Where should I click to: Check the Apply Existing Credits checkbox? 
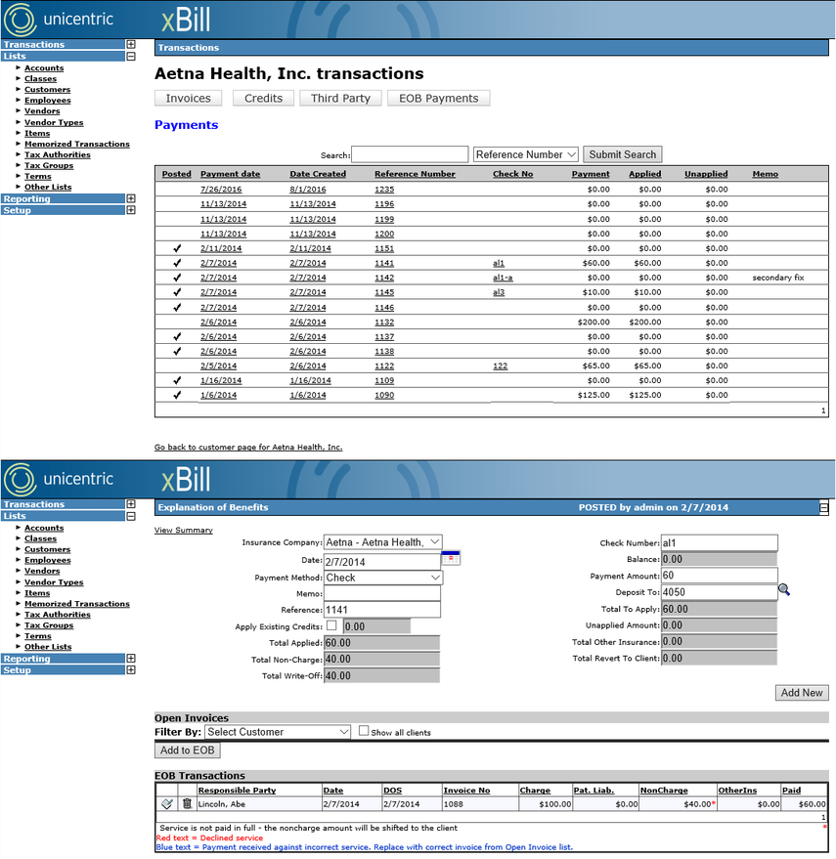pyautogui.click(x=331, y=625)
